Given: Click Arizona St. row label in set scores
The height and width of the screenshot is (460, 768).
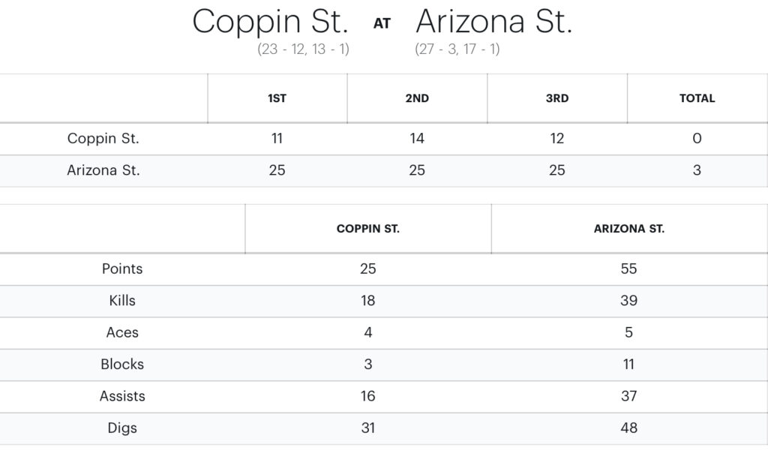Looking at the screenshot, I should (x=103, y=170).
